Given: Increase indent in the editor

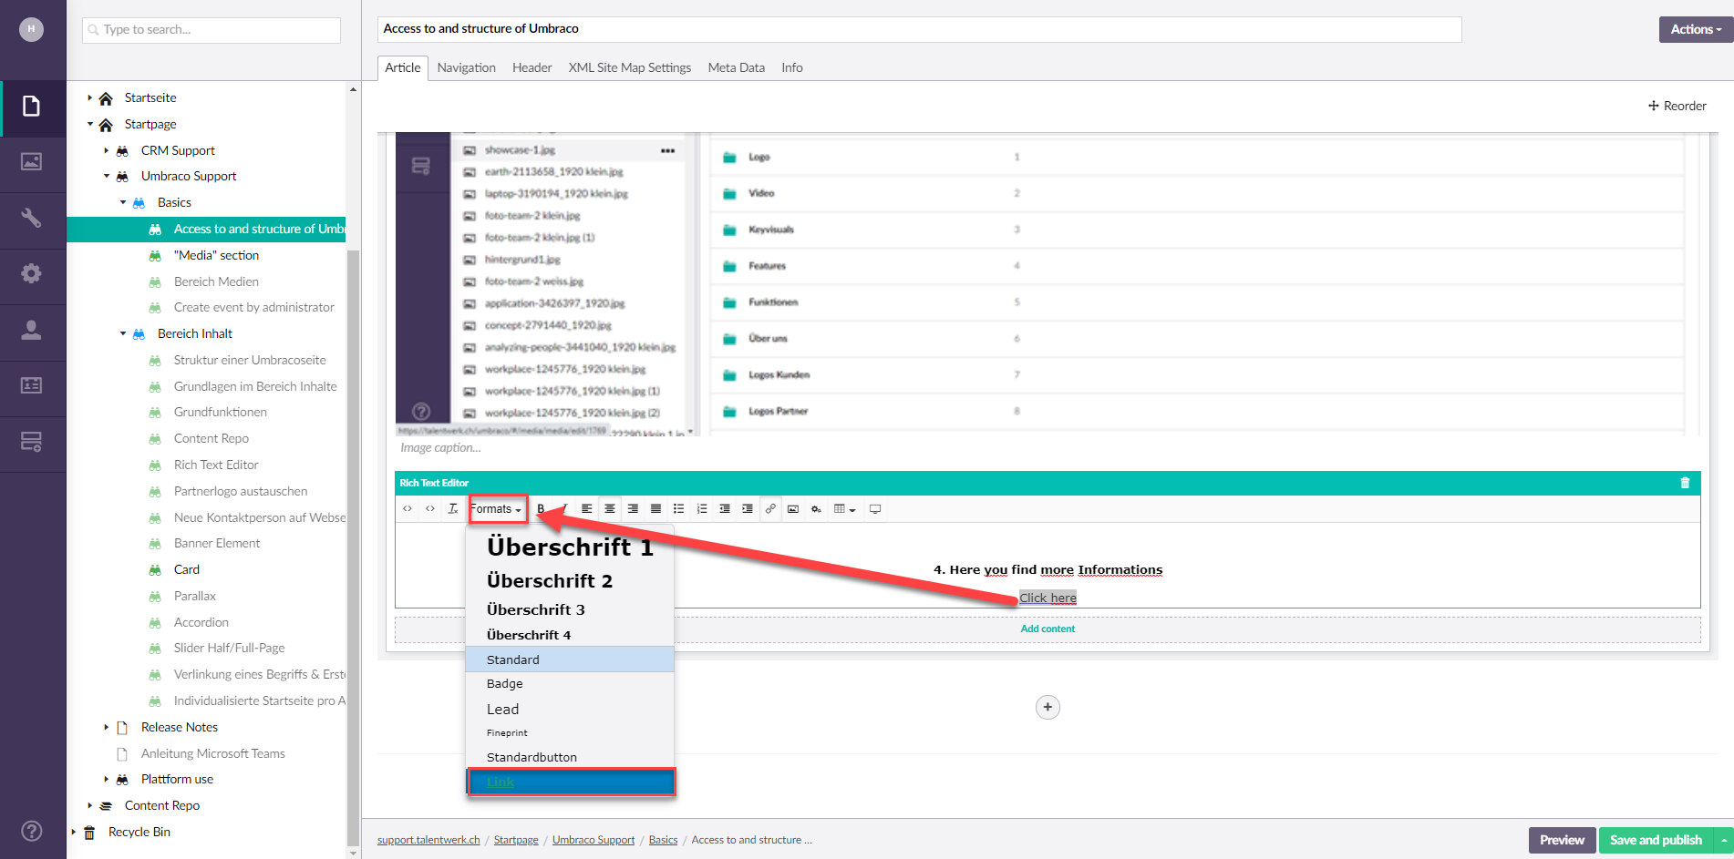Looking at the screenshot, I should [x=748, y=509].
